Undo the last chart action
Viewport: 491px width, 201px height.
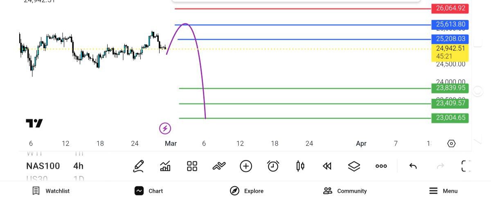(x=413, y=166)
